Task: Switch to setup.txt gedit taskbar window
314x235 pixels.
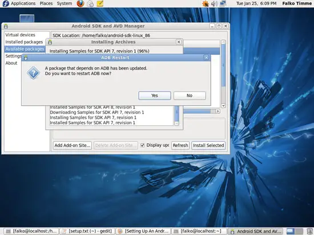Action: pyautogui.click(x=87, y=232)
